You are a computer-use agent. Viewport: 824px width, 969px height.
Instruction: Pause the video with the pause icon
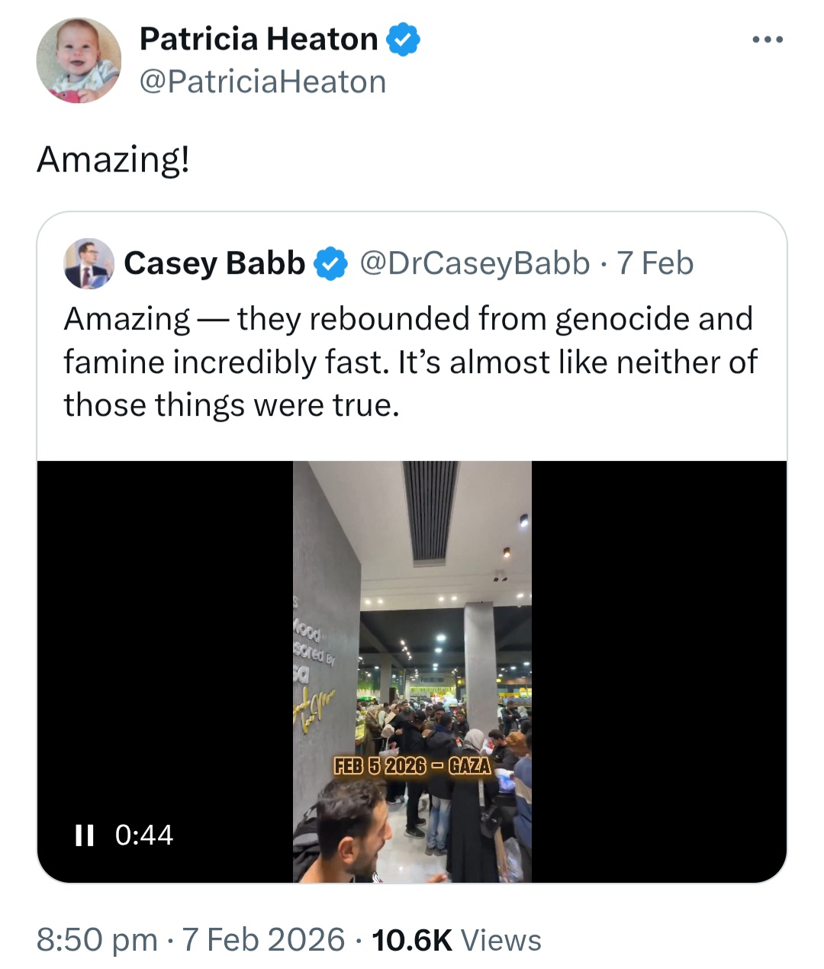pos(84,835)
